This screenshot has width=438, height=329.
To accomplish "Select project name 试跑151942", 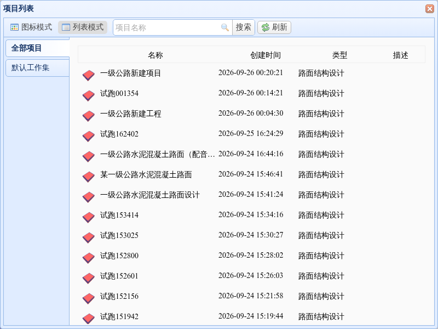I will pos(119,317).
